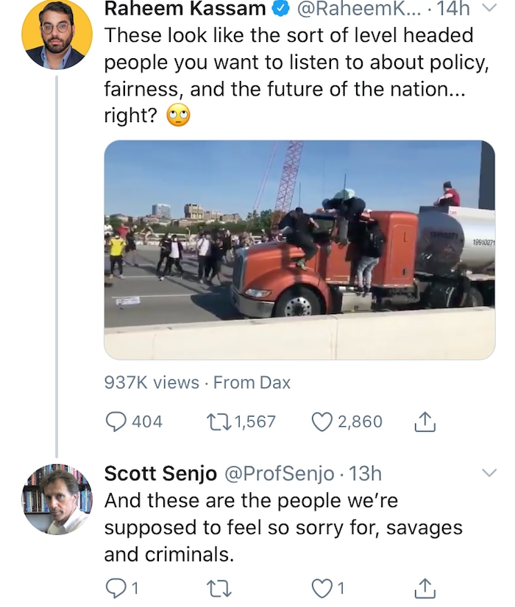Open Raheem Kassam tweet options chevron
Viewport: 515px width, 607px height.
(489, 9)
